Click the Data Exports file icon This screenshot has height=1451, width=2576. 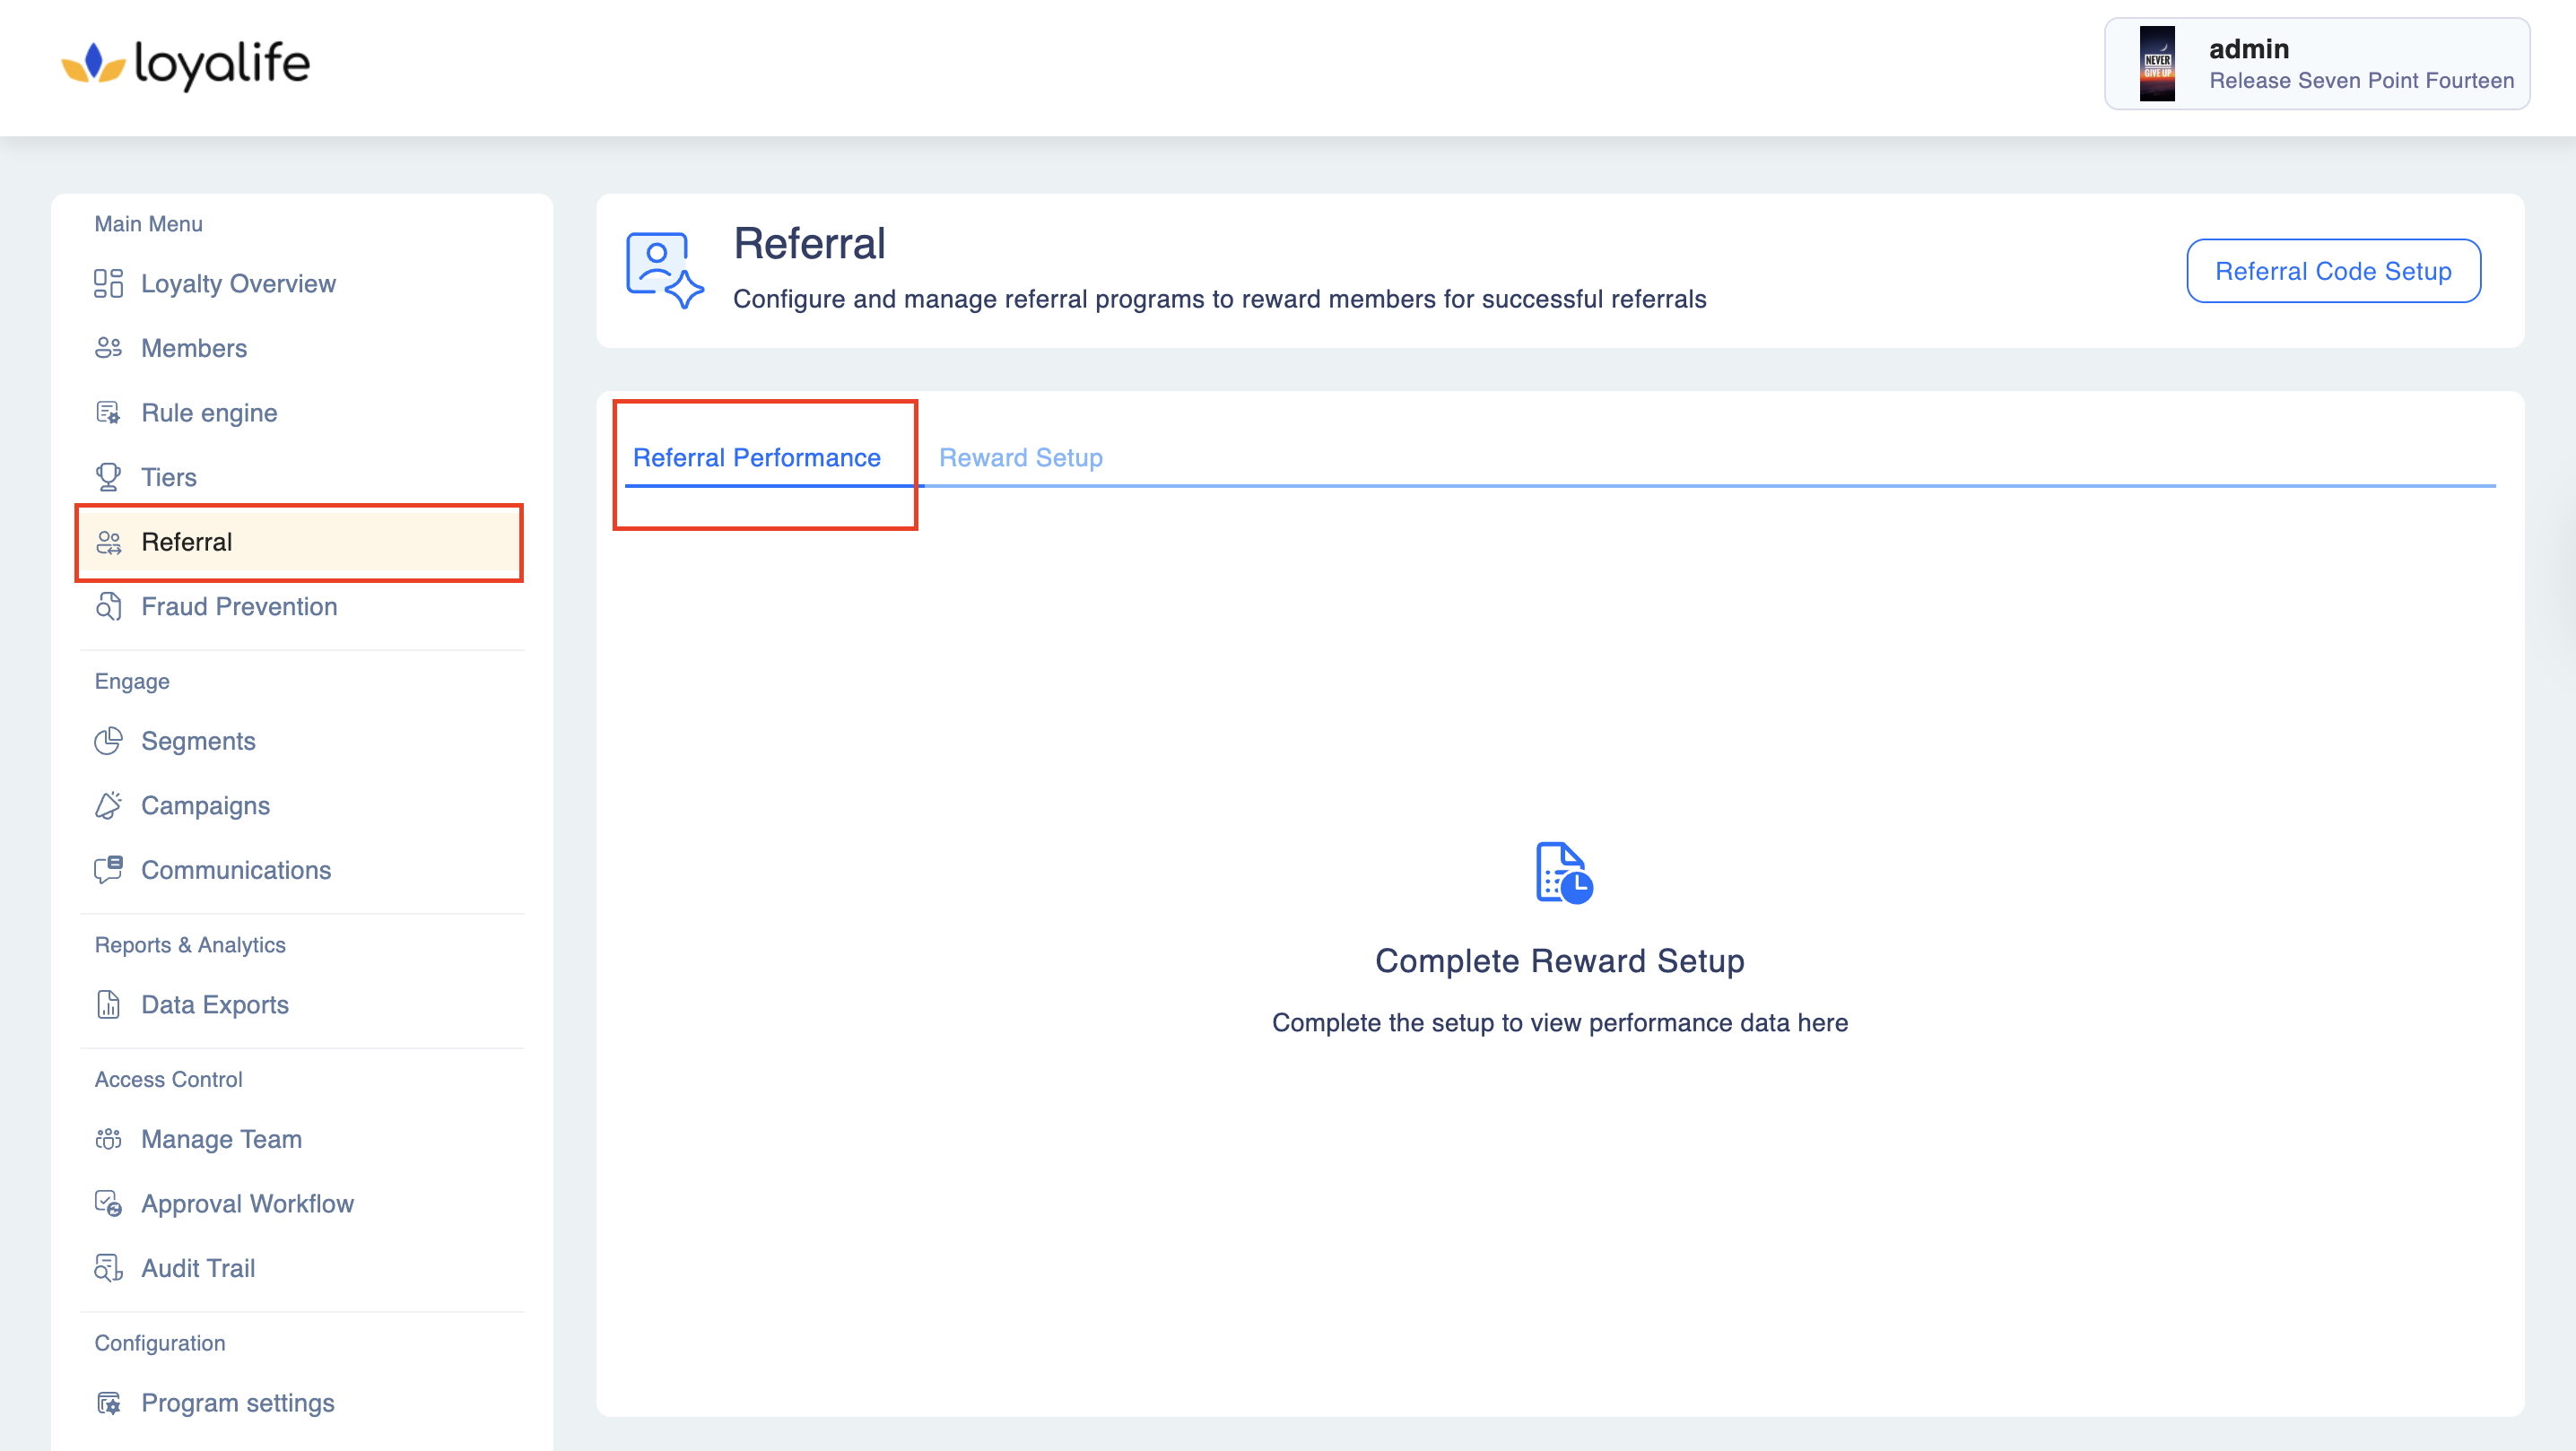click(108, 1004)
